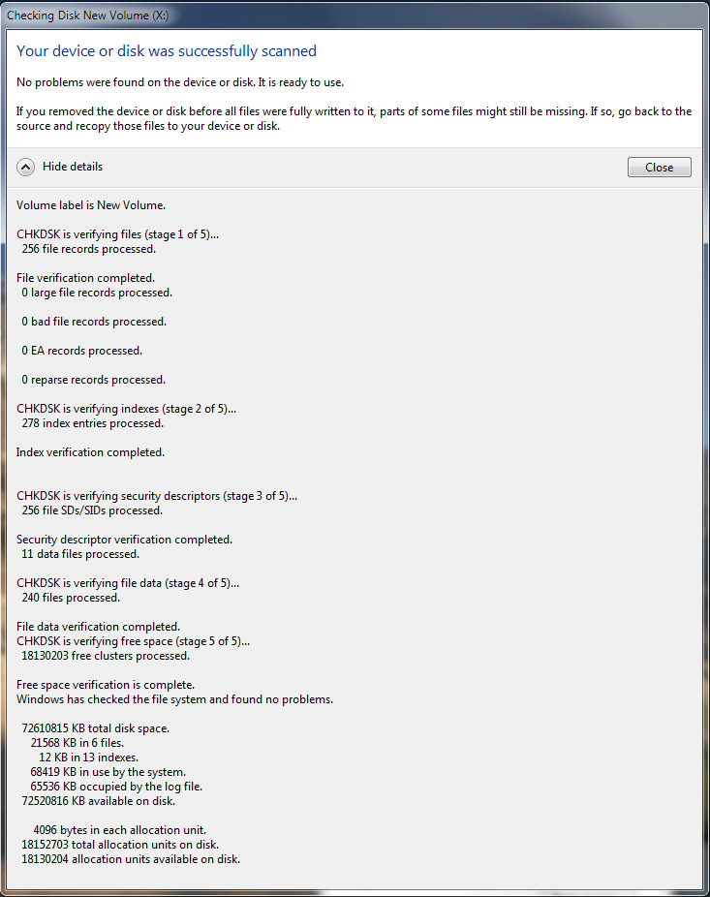The height and width of the screenshot is (897, 710).
Task: Click the 18130203 free clusters processed line
Action: (x=106, y=656)
